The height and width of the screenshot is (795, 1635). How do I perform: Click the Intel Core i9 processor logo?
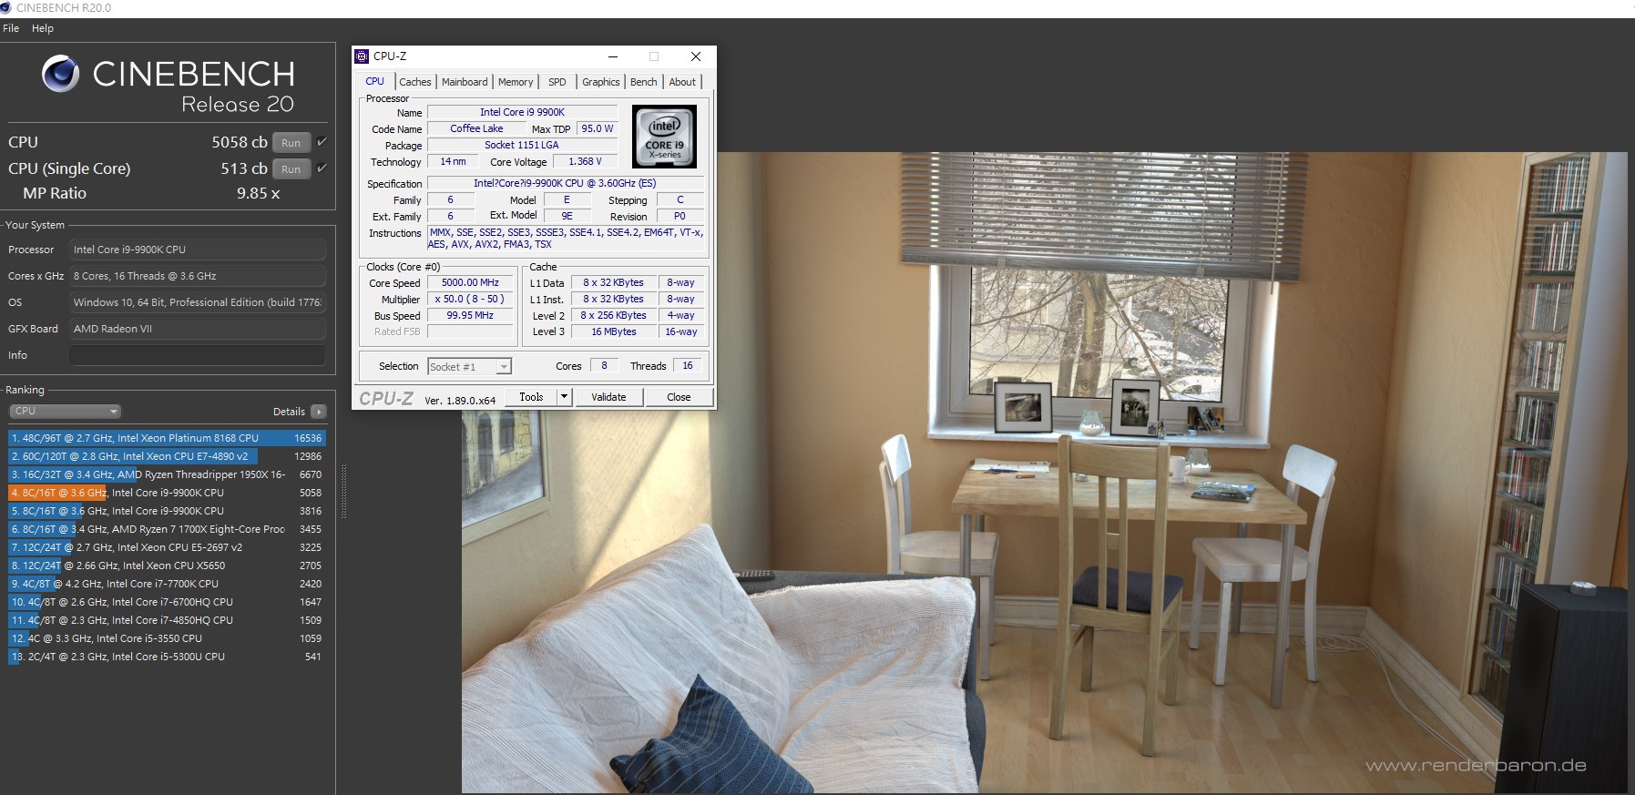point(665,136)
